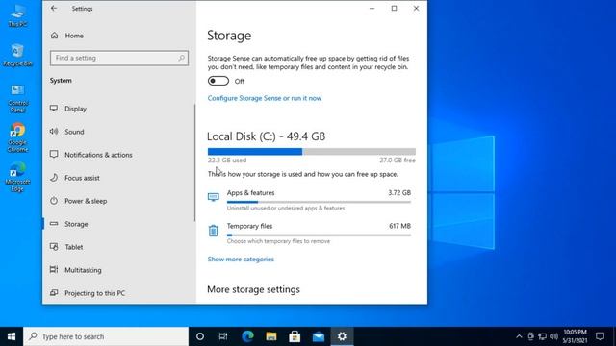Click the network icon in system tray
616x346 pixels.
pyautogui.click(x=543, y=336)
